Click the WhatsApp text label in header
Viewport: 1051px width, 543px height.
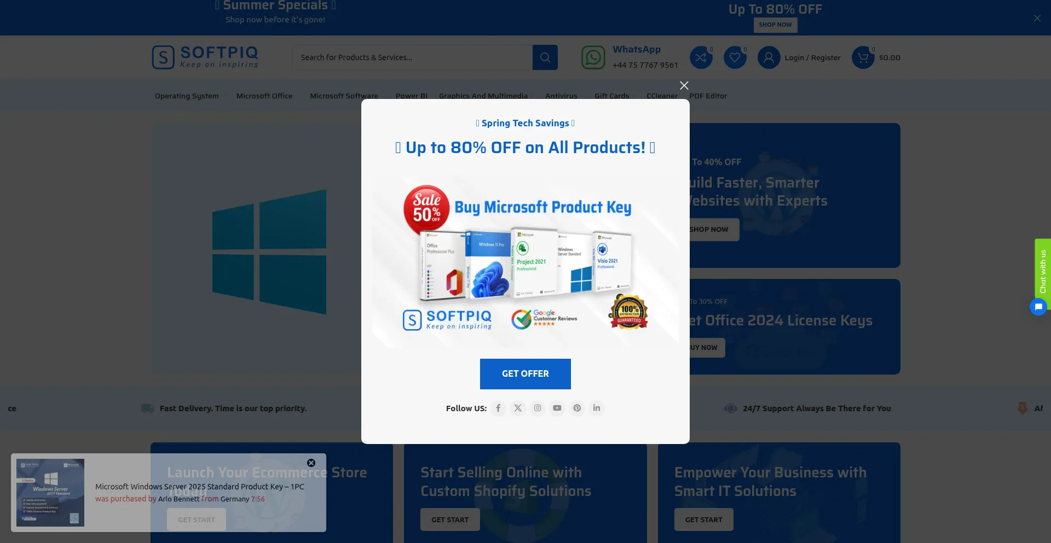pyautogui.click(x=637, y=49)
